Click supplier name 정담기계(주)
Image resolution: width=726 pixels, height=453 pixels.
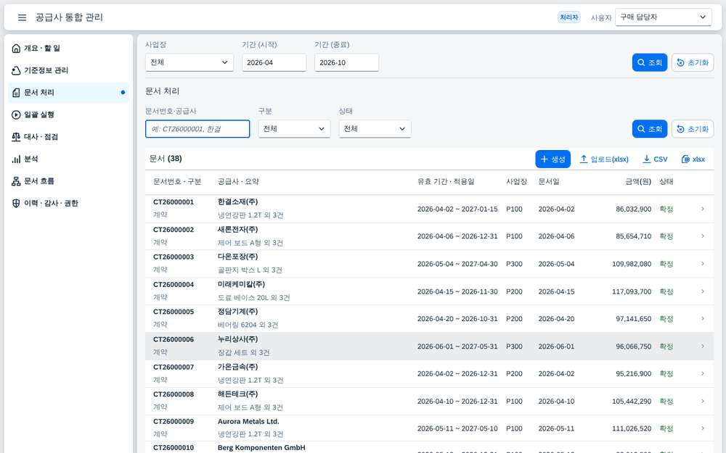(237, 312)
